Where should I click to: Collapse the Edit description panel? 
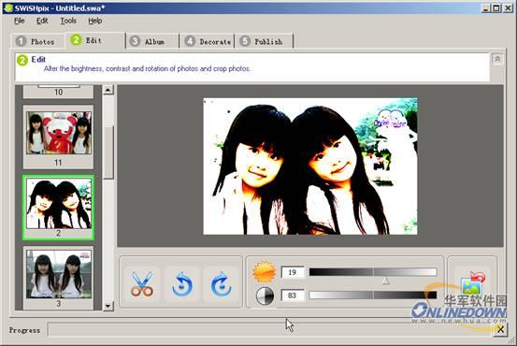[497, 59]
